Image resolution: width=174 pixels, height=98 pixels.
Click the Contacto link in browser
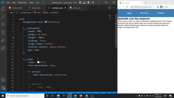click(160, 13)
